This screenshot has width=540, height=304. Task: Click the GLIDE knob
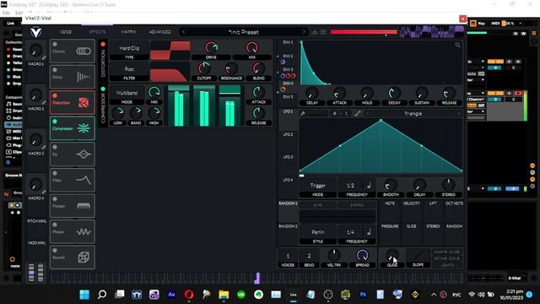(x=391, y=255)
